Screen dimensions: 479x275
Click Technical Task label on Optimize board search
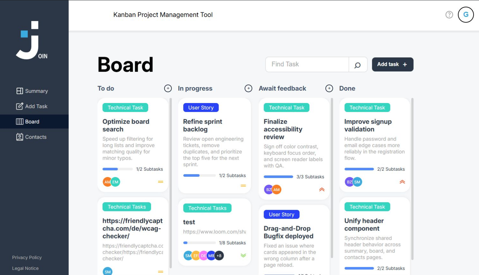(125, 107)
